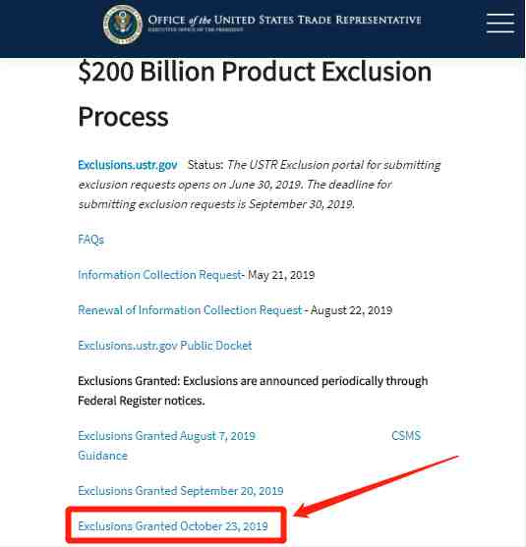This screenshot has height=547, width=526.
Task: Open the Exclusions.ustr.gov Public Docket link
Action: click(165, 346)
